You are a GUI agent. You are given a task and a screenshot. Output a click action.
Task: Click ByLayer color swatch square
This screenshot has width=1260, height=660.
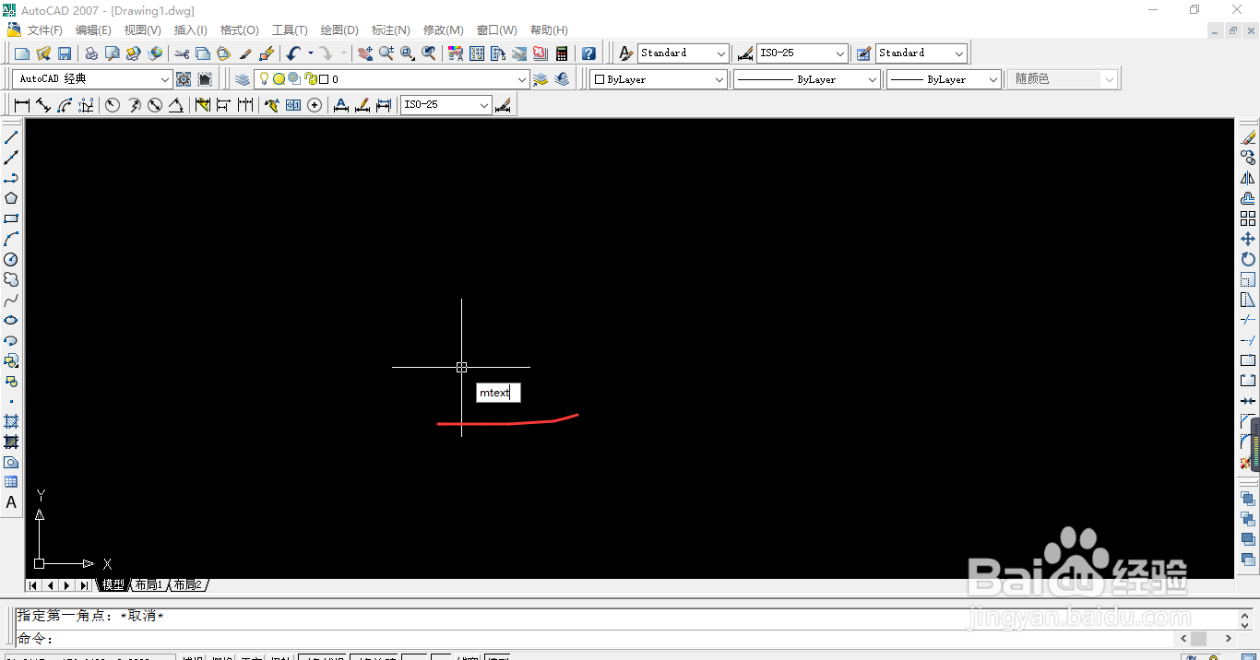(599, 79)
